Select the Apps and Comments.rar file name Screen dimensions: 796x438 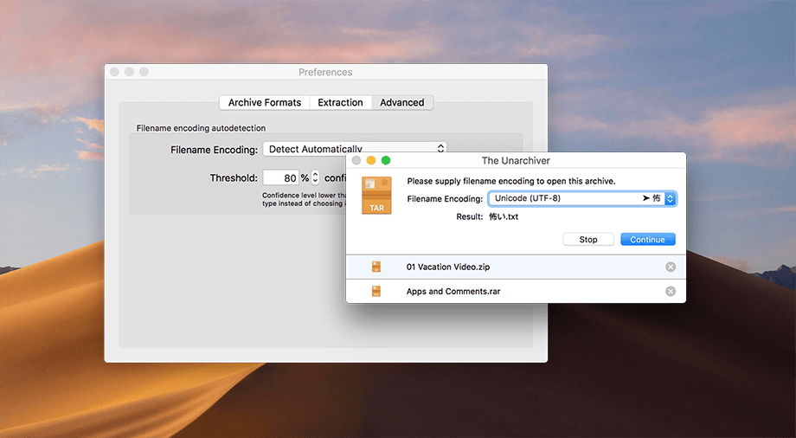[x=453, y=292]
